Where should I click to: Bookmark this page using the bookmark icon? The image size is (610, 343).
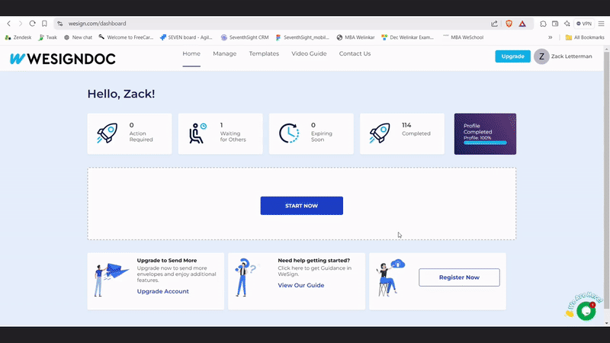[45, 24]
